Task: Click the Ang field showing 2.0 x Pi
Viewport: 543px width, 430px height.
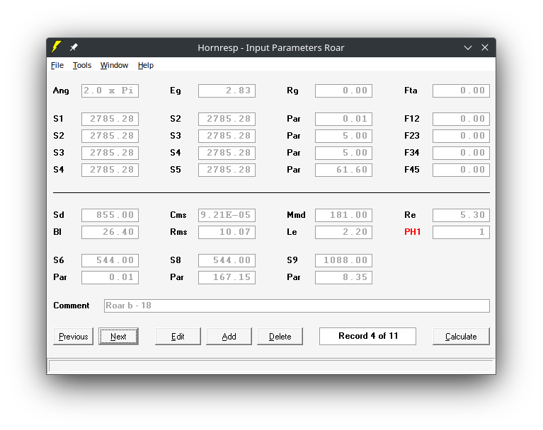Action: tap(110, 91)
